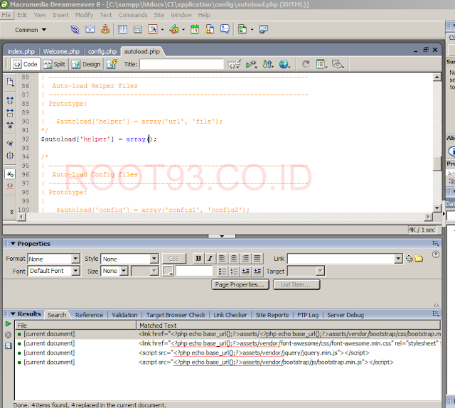Toggle line numbers icon in coding toolbar
Image resolution: width=455 pixels, height=408 pixels.
(10, 174)
